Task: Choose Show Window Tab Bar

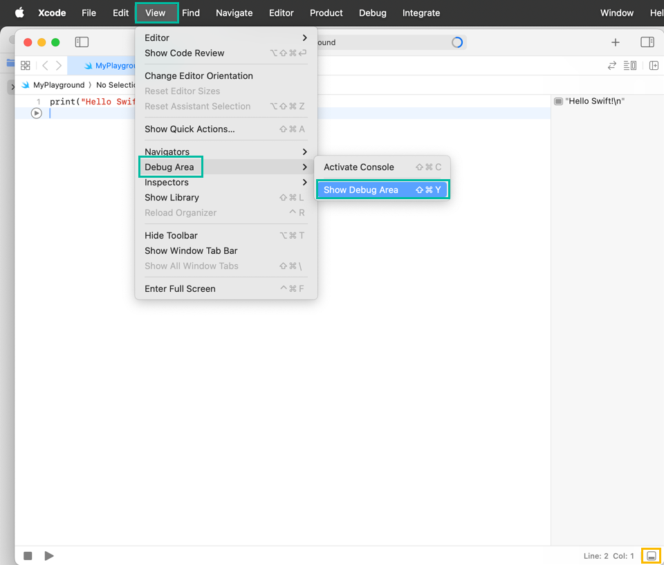Action: (226, 251)
